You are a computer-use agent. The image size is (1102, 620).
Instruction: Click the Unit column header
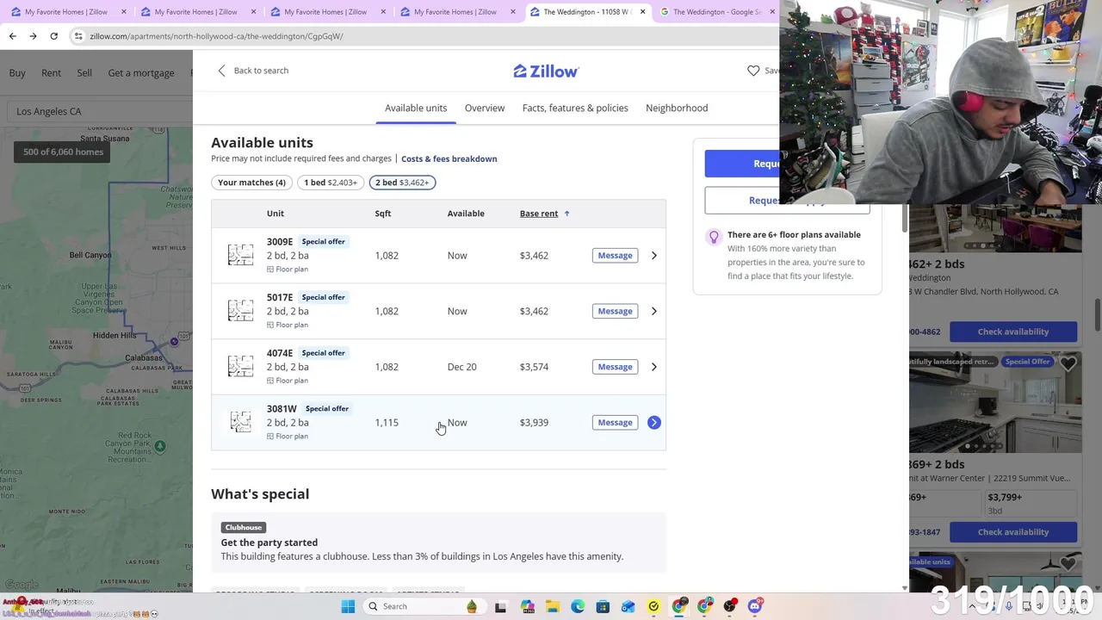(275, 214)
